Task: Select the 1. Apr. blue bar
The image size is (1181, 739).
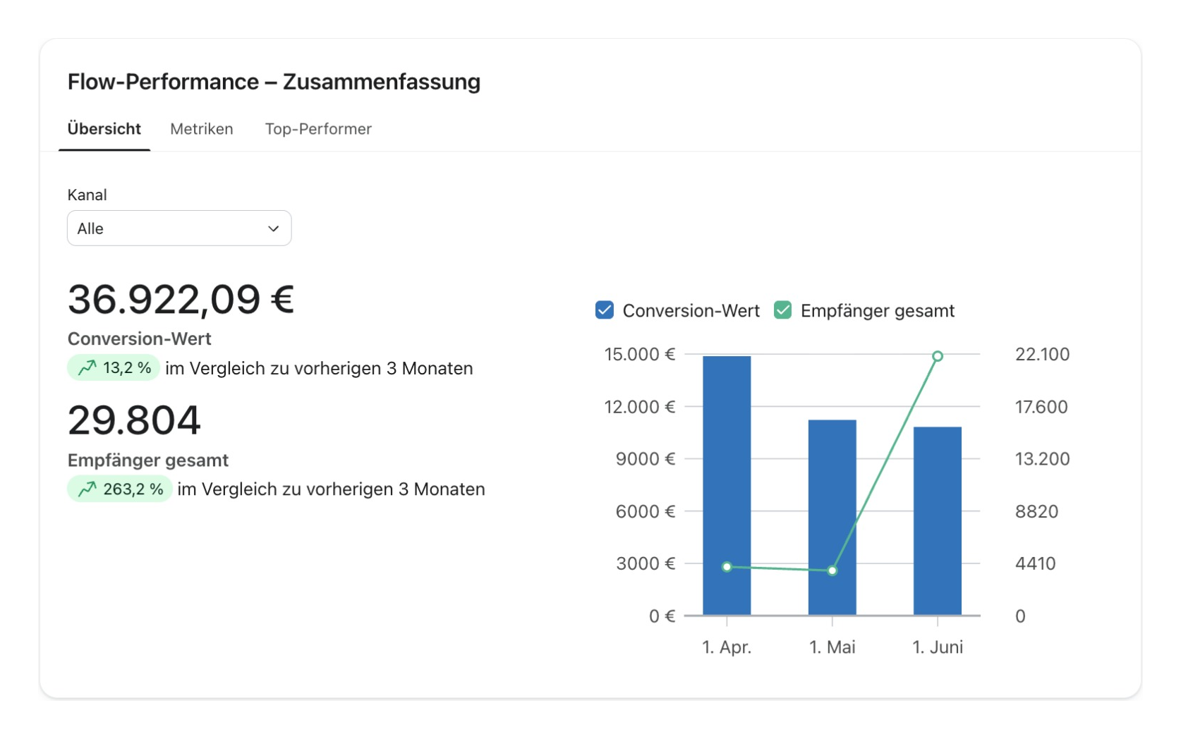Action: pos(727,486)
